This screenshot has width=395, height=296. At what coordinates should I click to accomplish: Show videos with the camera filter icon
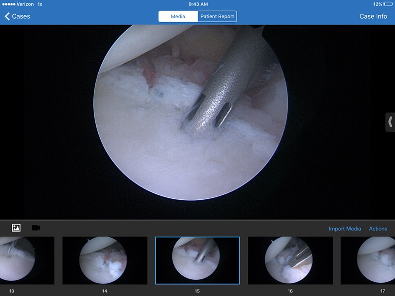click(x=36, y=228)
